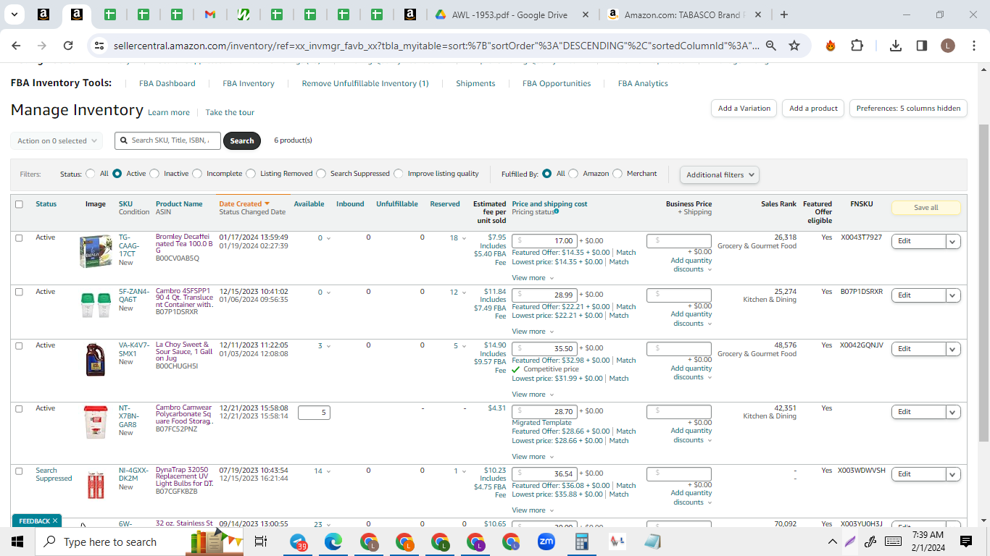Open the FBA Analytics tab
This screenshot has height=556, width=990.
click(x=643, y=83)
